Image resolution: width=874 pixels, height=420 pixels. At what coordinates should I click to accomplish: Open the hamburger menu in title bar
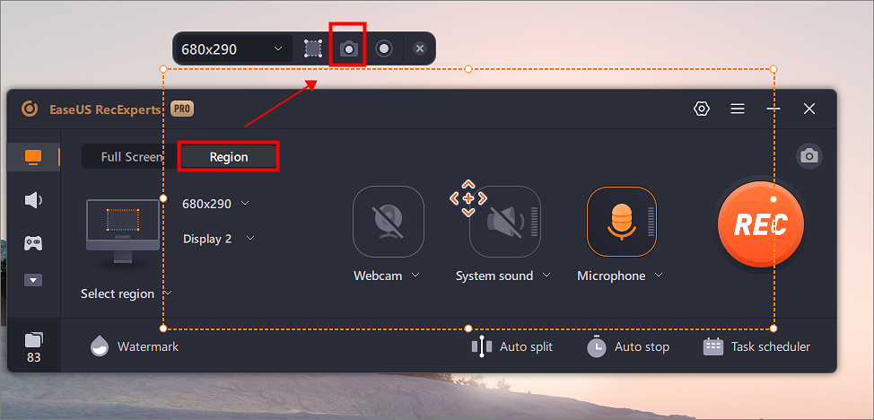[x=738, y=109]
